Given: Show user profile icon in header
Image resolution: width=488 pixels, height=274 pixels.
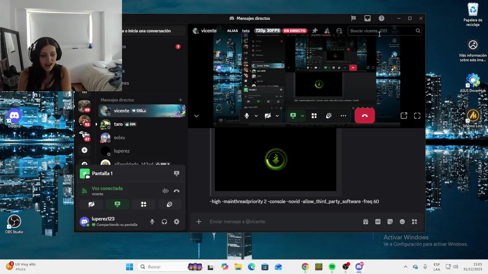Looking at the screenshot, I should click(339, 31).
